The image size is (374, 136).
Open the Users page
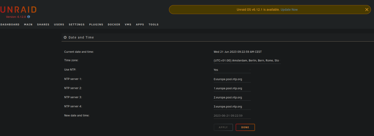[x=59, y=25]
